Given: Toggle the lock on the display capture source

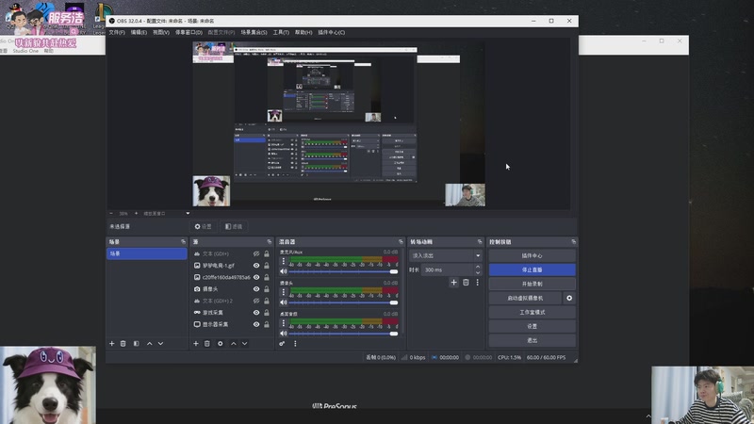Looking at the screenshot, I should pos(267,324).
